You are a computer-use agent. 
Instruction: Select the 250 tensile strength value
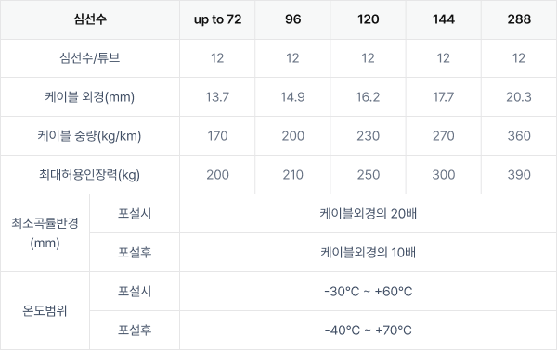pyautogui.click(x=369, y=175)
